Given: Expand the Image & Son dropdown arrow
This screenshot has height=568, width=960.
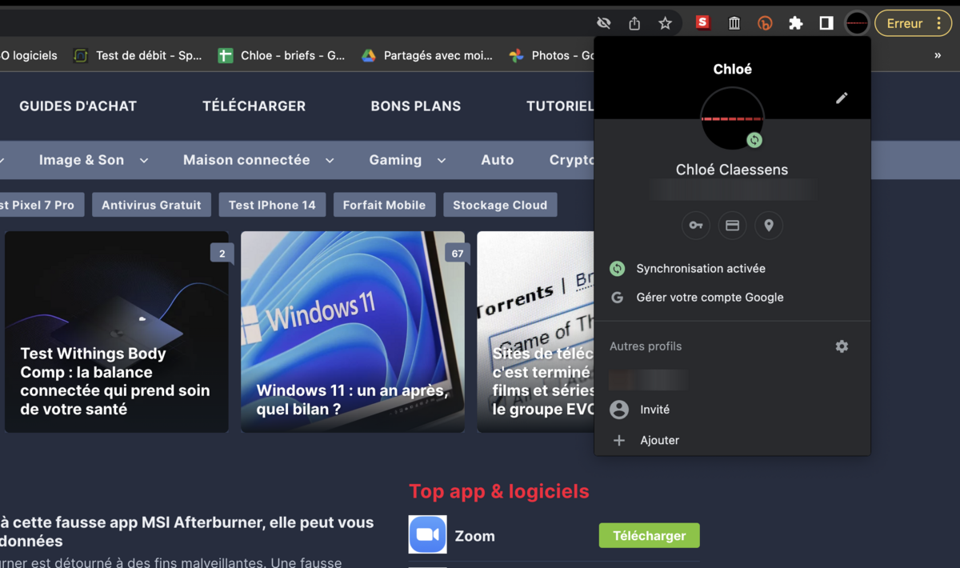Looking at the screenshot, I should (x=144, y=160).
